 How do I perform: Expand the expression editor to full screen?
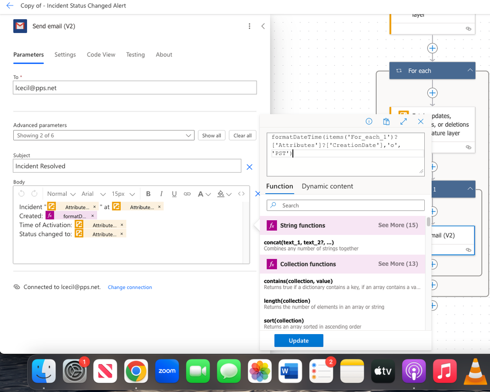[x=404, y=121]
